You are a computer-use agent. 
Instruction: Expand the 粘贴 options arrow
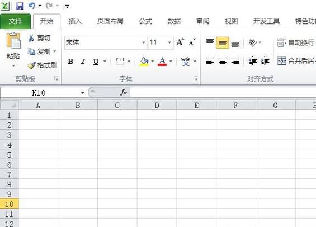coord(13,65)
